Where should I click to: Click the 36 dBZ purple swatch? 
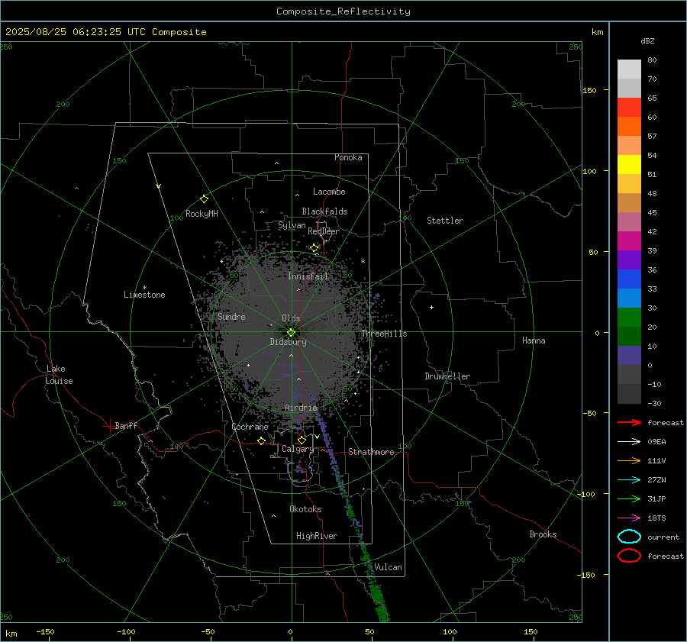(629, 260)
